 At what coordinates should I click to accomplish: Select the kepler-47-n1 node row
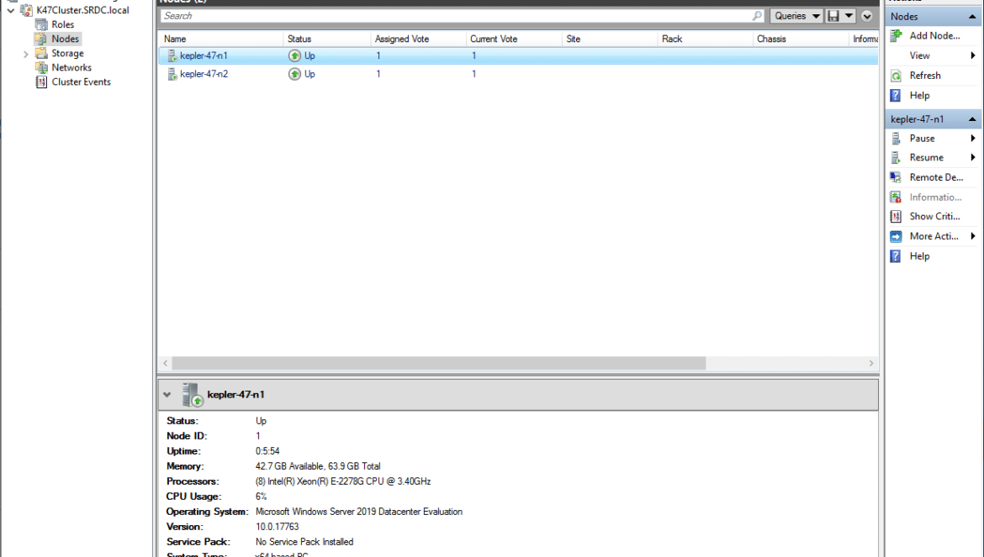[x=518, y=55]
